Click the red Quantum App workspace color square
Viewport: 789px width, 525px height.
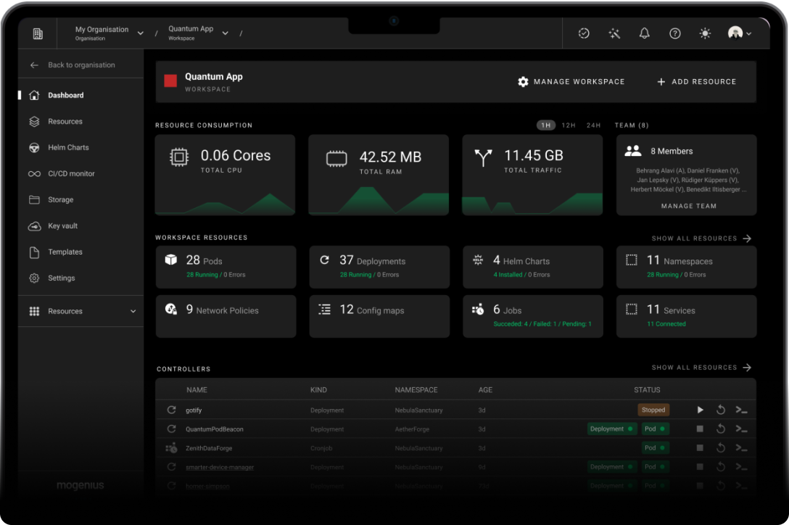(x=170, y=81)
